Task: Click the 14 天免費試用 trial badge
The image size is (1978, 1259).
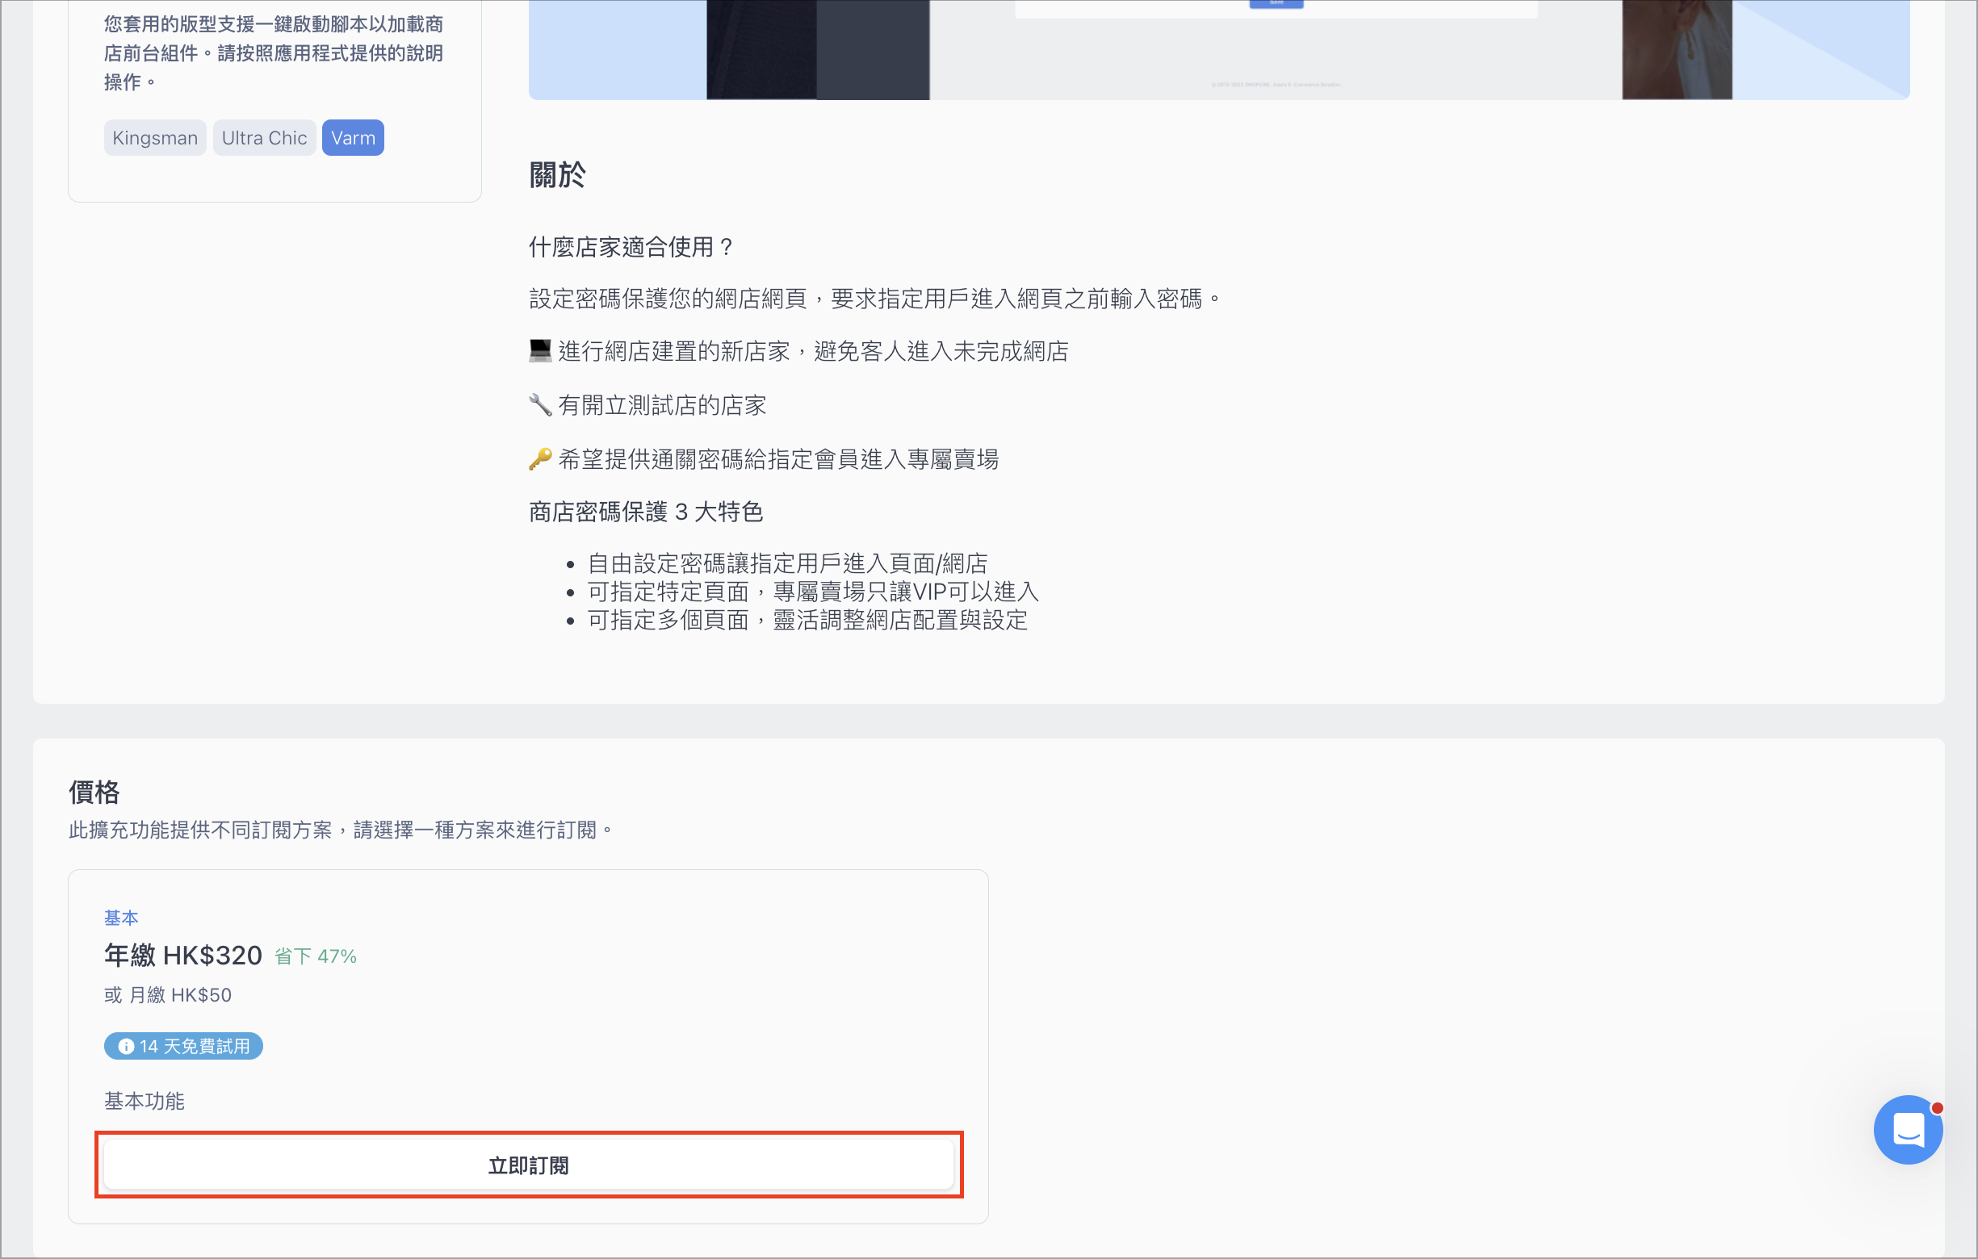Action: click(183, 1045)
